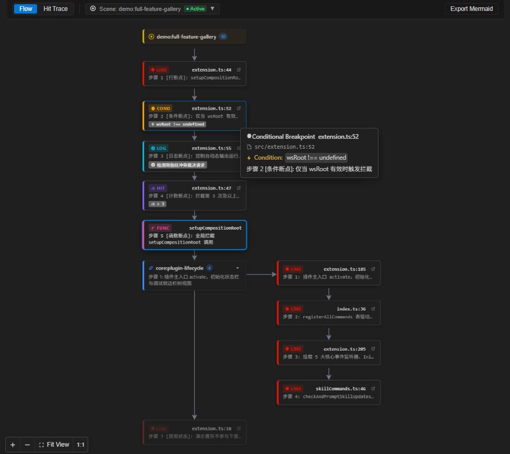Click the hit count > 3 chip
510x454 pixels.
tap(158, 204)
